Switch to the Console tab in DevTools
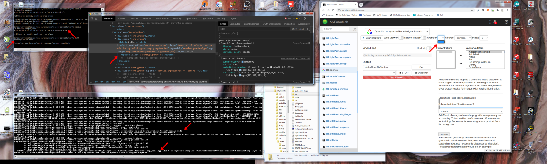The width and height of the screenshot is (547, 164). (x=134, y=19)
